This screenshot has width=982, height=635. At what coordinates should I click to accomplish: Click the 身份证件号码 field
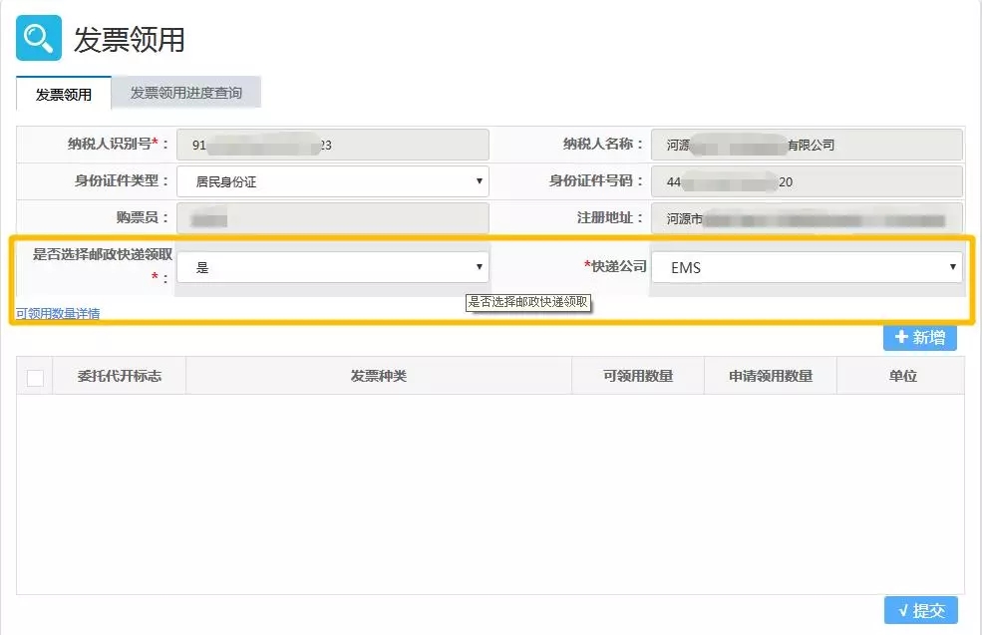[x=807, y=181]
